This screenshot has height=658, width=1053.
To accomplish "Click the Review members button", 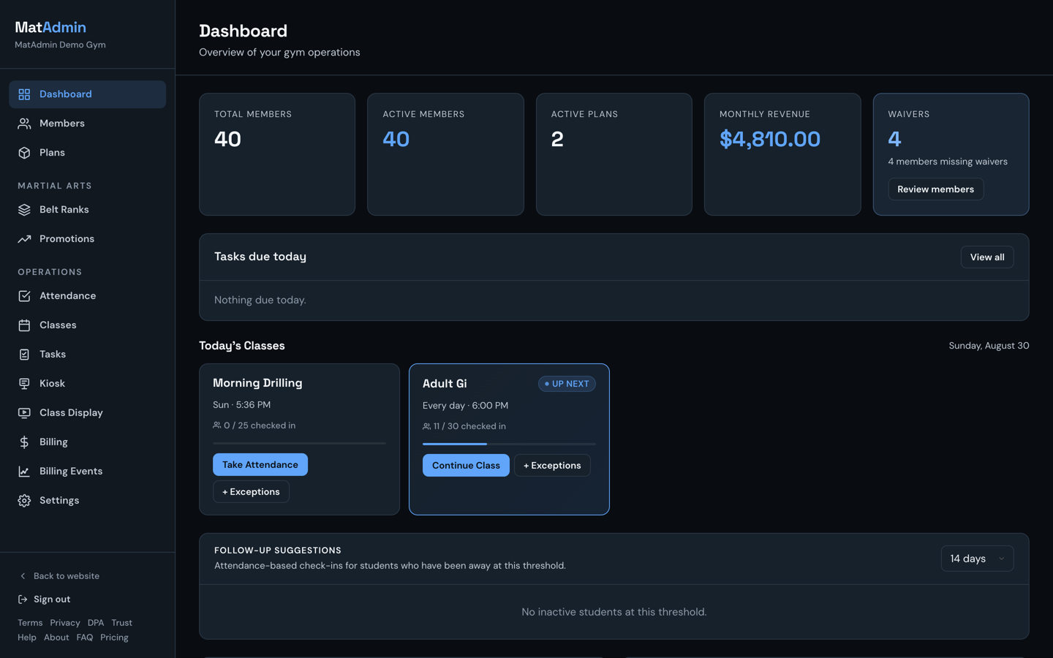I will 935,189.
